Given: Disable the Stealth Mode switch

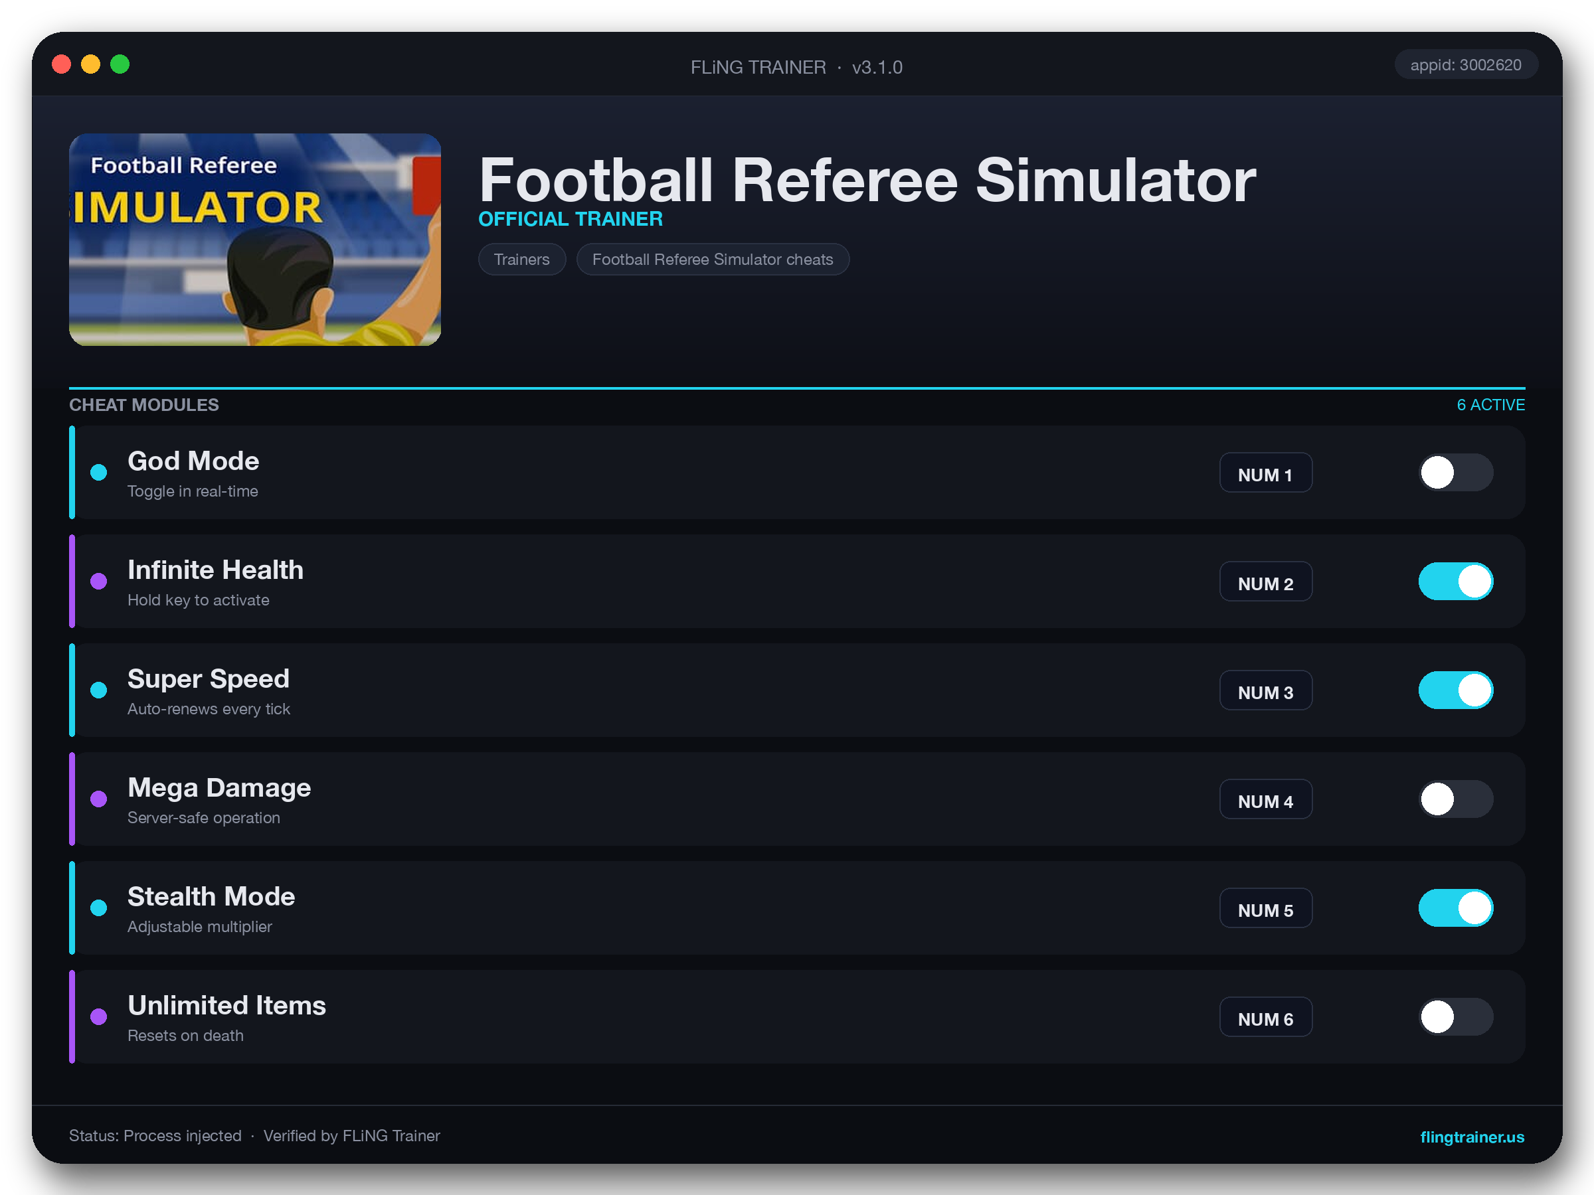Looking at the screenshot, I should coord(1456,908).
